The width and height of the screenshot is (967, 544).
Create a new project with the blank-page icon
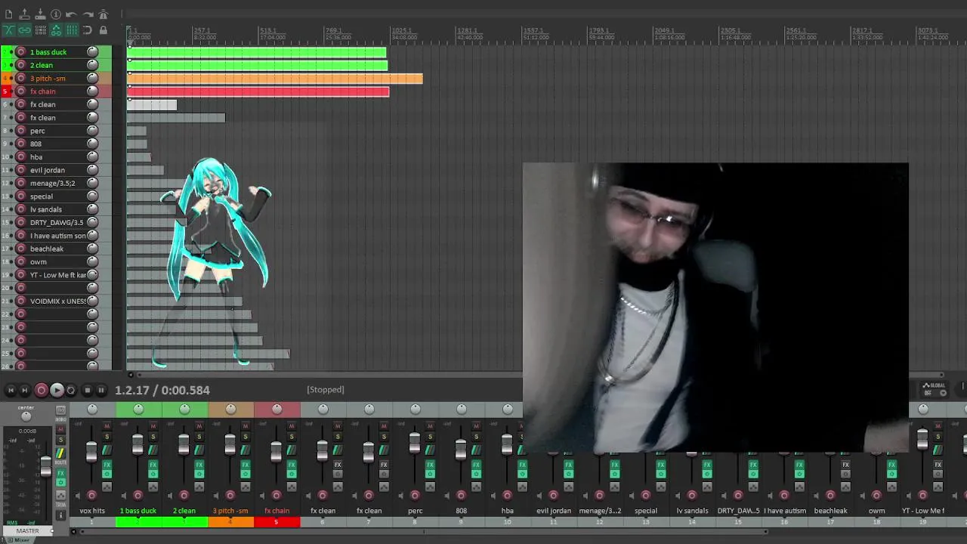9,14
